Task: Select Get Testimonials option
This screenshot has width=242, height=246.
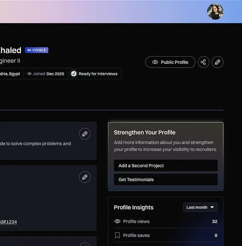Action: [165, 179]
